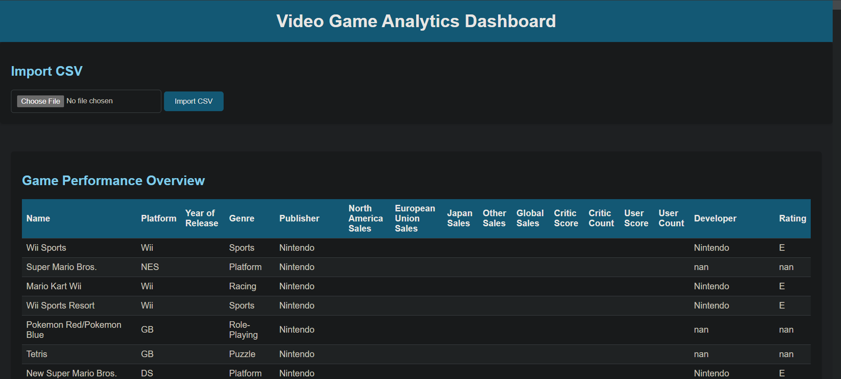Click the Game Performance Overview heading
Viewport: 841px width, 379px height.
click(113, 180)
